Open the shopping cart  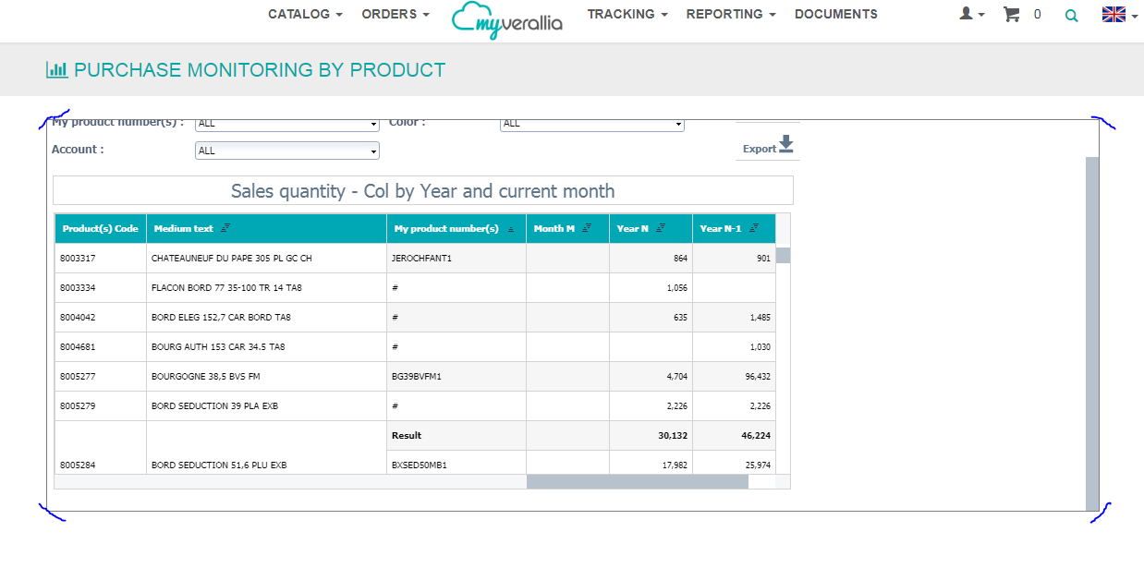1012,14
